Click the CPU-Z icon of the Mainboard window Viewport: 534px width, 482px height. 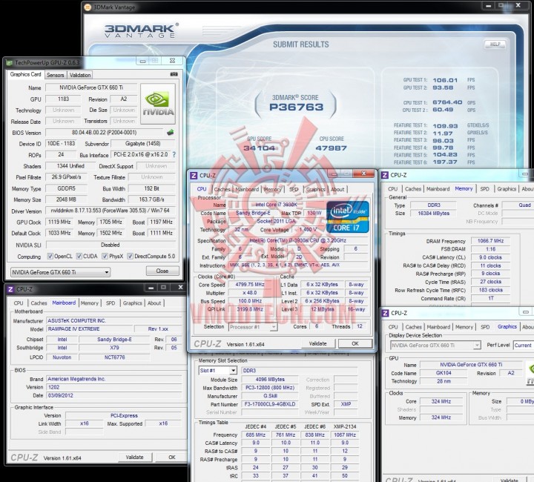(10, 289)
